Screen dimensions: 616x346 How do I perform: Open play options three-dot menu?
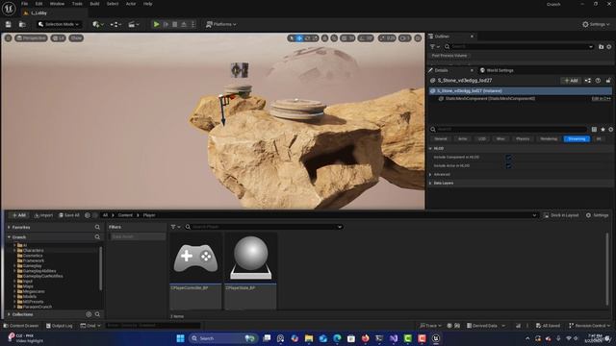coord(192,24)
